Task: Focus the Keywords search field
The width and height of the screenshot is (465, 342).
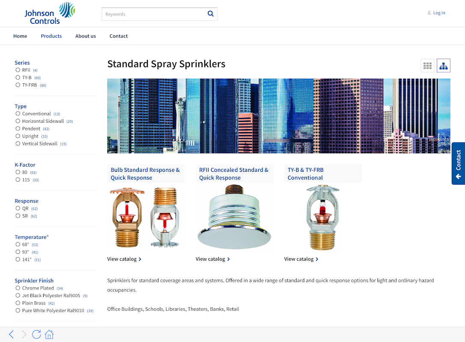Action: tap(154, 14)
